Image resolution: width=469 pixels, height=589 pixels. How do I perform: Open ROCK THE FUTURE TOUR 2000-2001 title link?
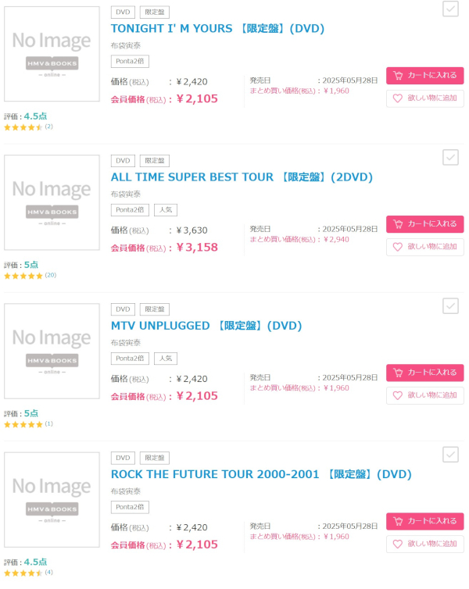(x=261, y=474)
